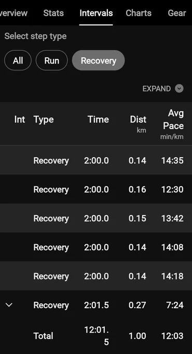Go to the Overview tab
Viewport: 192px width, 354px height.
(13, 13)
